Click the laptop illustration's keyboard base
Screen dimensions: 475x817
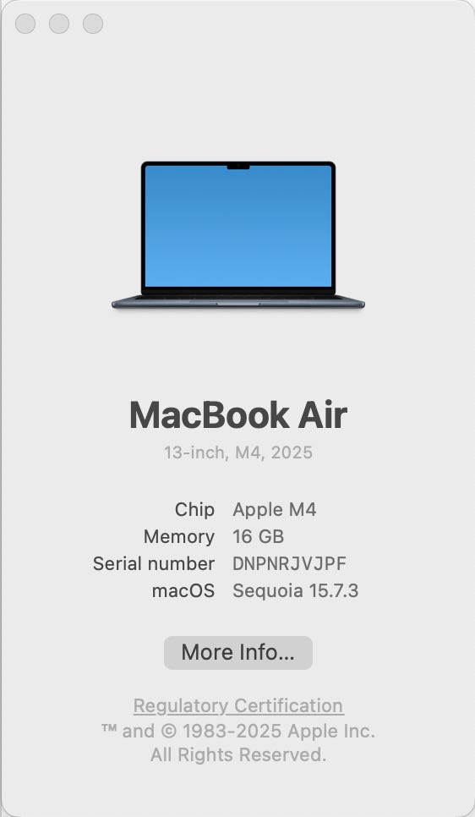[x=238, y=302]
